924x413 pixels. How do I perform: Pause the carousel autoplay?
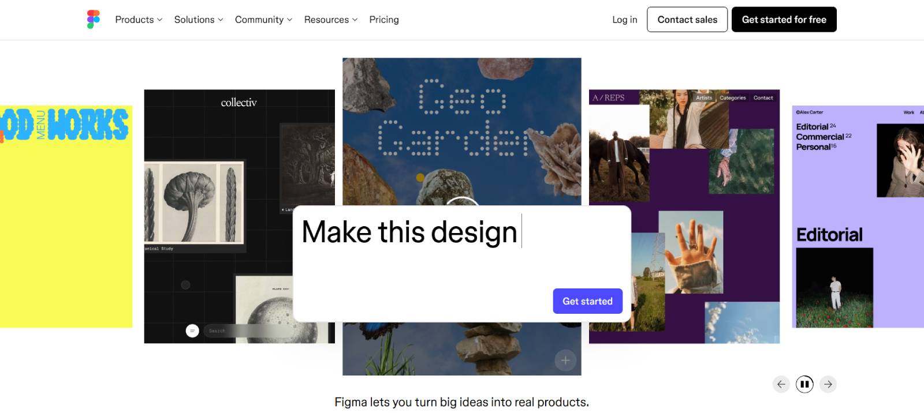[x=804, y=384]
